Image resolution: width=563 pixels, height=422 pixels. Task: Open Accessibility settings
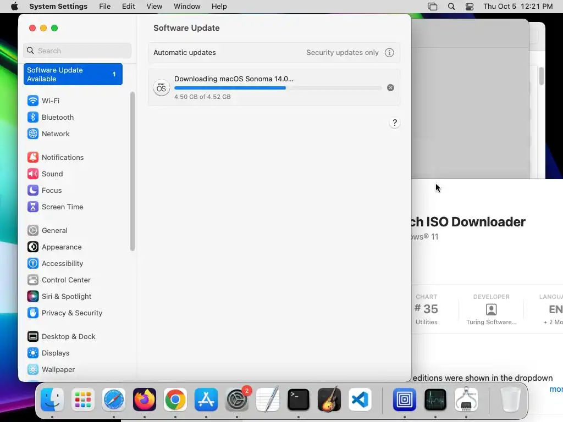[55, 264]
